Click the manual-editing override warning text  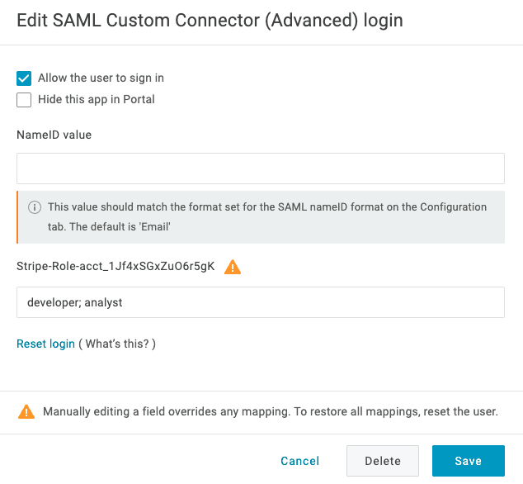click(271, 411)
